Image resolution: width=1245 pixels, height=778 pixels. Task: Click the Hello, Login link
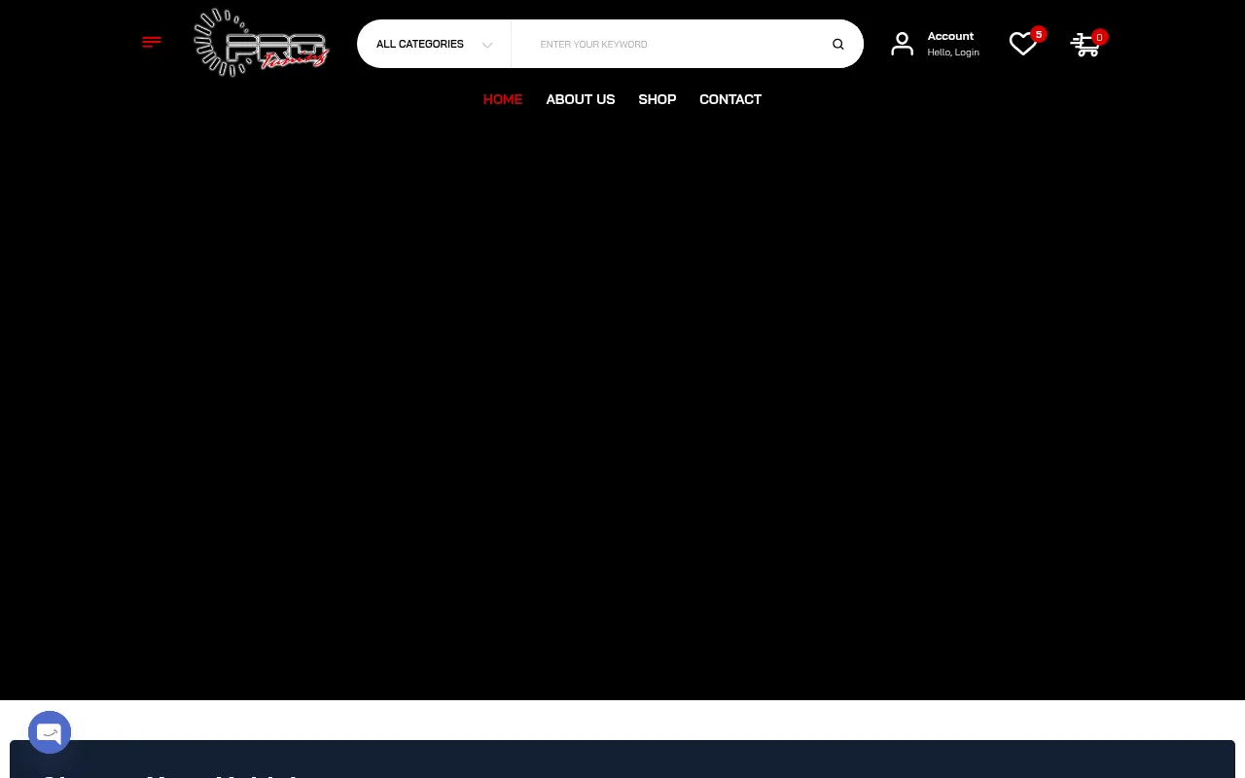click(x=953, y=53)
